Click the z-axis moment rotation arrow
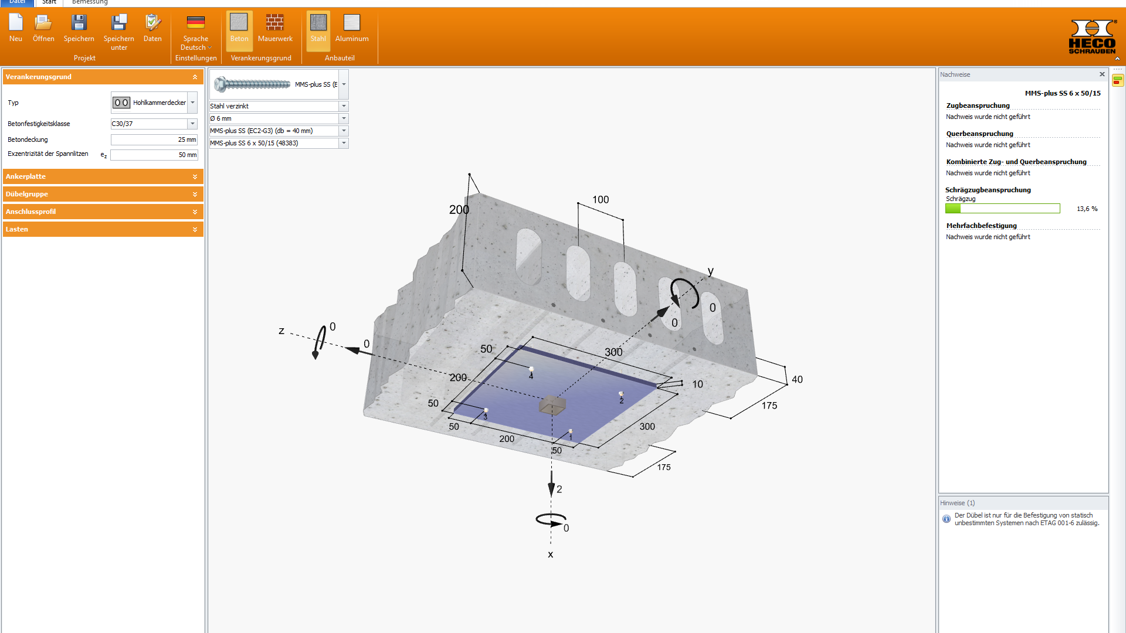Screen dimensions: 1126x633 [320, 342]
